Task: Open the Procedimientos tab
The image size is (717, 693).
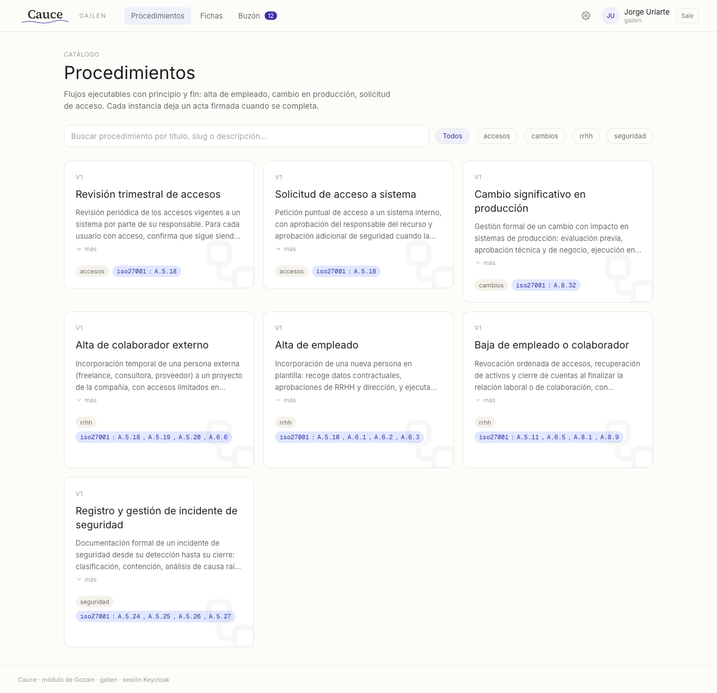Action: [157, 16]
